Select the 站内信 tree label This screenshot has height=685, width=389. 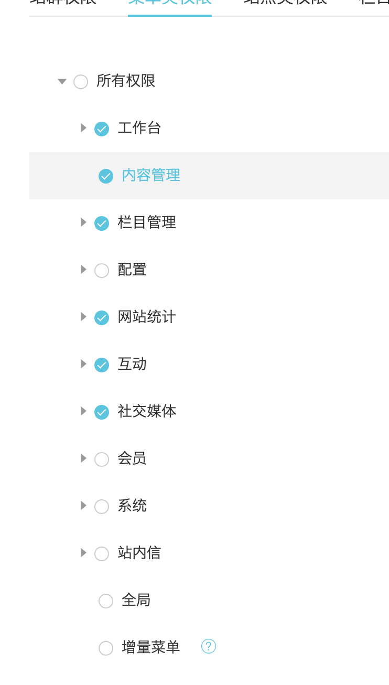pos(139,553)
